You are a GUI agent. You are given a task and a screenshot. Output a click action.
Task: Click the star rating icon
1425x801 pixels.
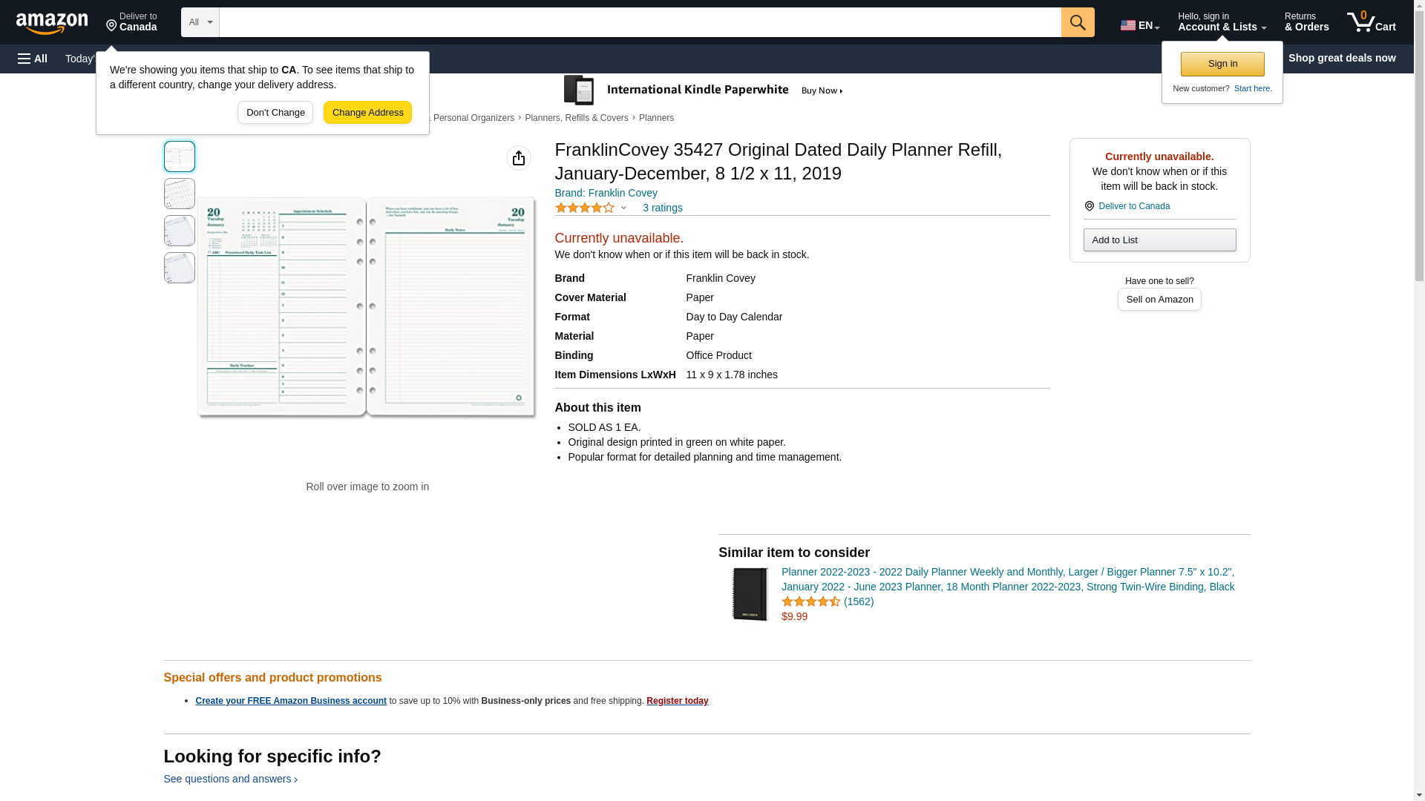click(585, 208)
